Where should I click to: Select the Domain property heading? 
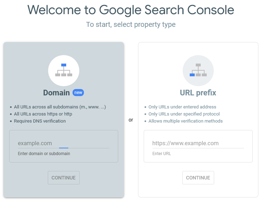(56, 93)
